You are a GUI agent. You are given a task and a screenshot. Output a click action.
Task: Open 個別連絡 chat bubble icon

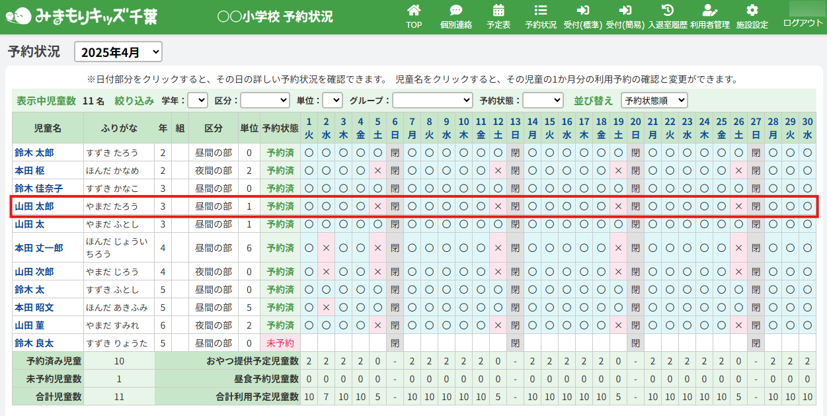click(x=455, y=11)
